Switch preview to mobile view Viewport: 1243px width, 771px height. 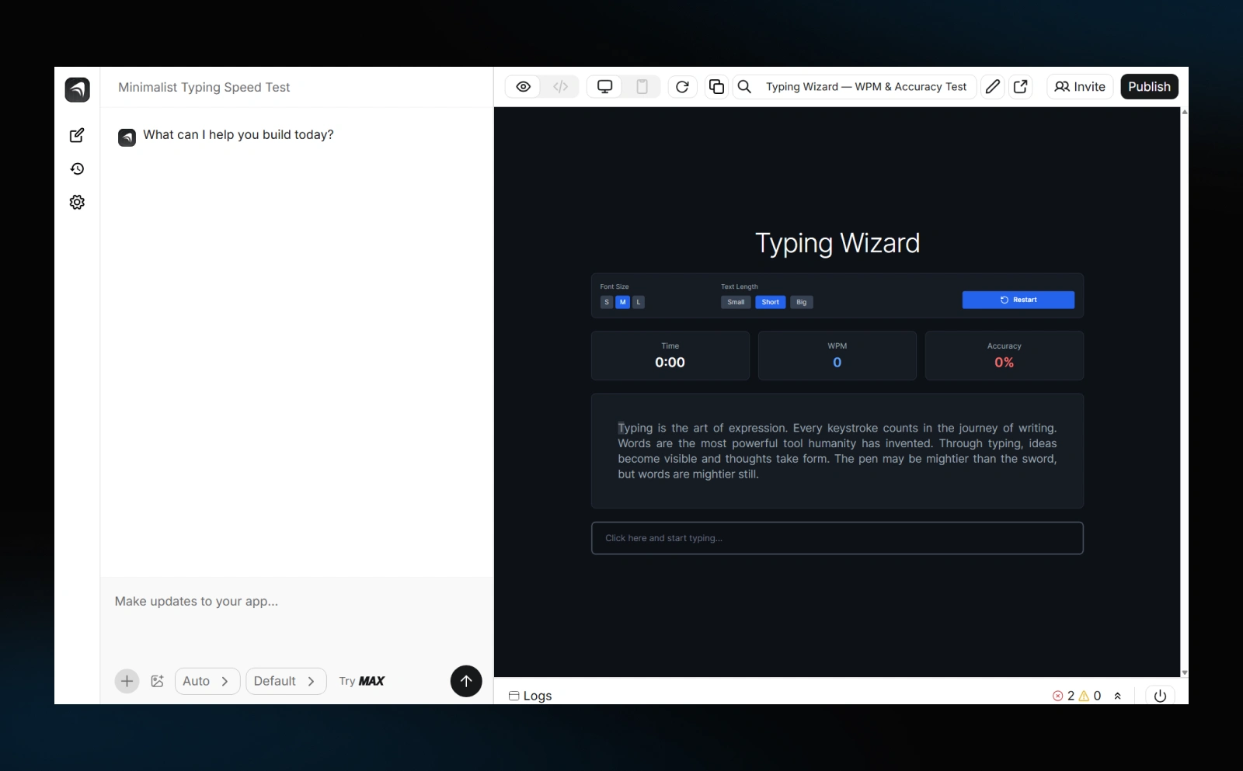pyautogui.click(x=642, y=86)
